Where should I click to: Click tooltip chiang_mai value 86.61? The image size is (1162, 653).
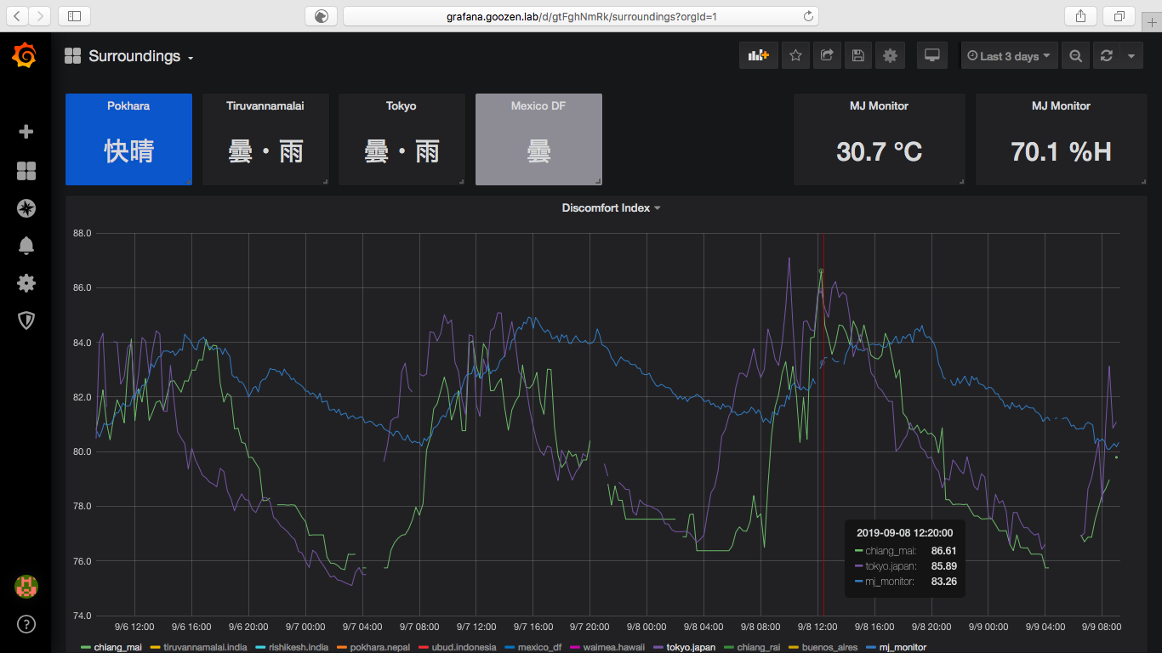pos(943,551)
